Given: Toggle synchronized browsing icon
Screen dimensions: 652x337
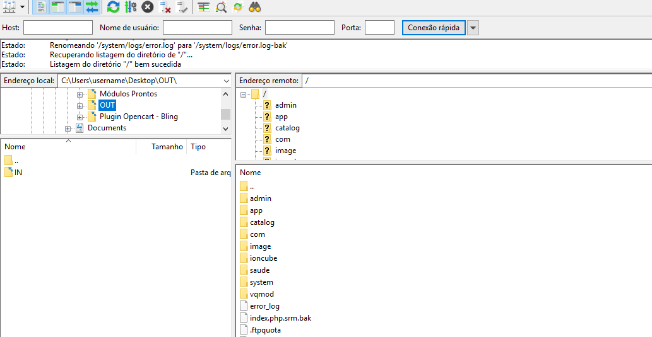Looking at the screenshot, I should tap(238, 7).
